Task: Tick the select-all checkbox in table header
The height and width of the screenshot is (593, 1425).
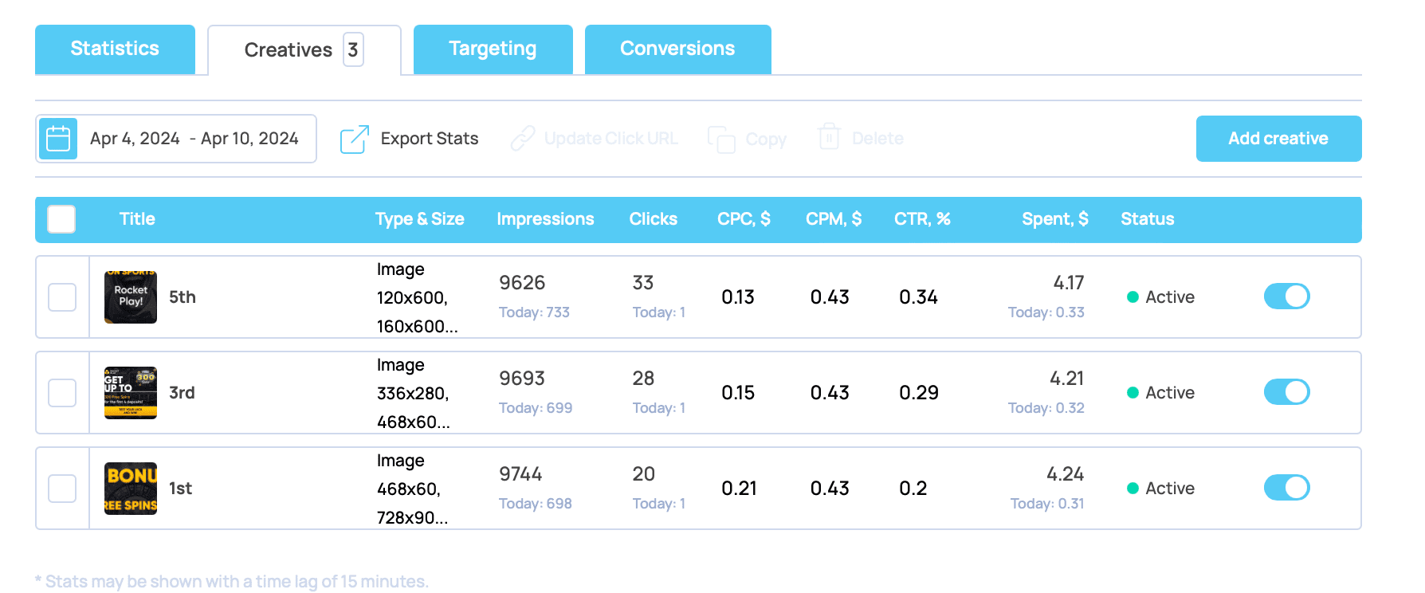Action: (61, 219)
